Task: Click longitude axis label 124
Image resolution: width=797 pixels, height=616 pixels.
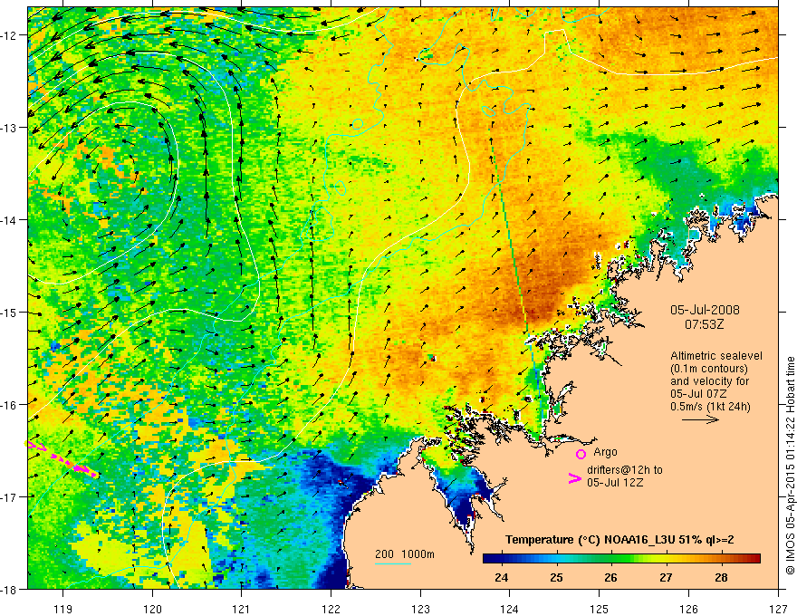Action: click(510, 609)
